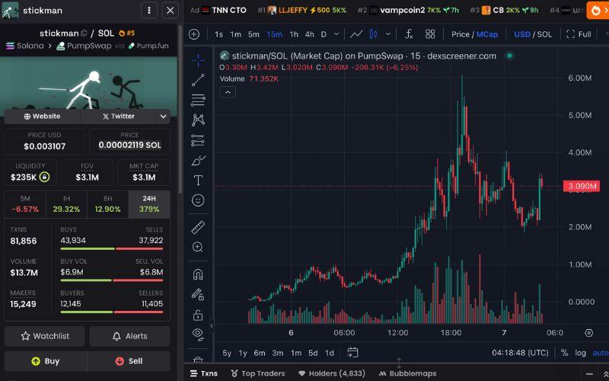Open the Bubblemaps tab

pyautogui.click(x=407, y=373)
